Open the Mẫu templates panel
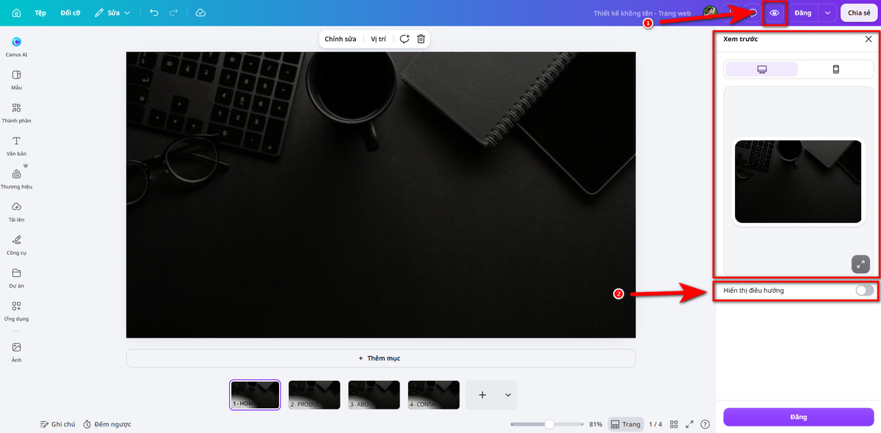 click(x=16, y=80)
